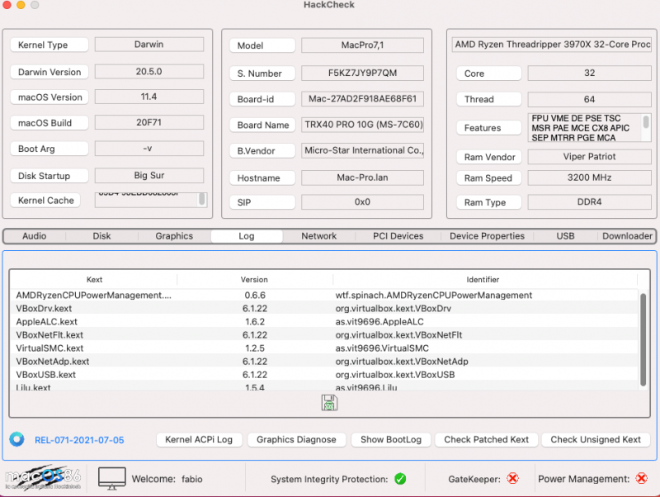This screenshot has height=497, width=660.
Task: Open the USB tab
Action: [565, 236]
